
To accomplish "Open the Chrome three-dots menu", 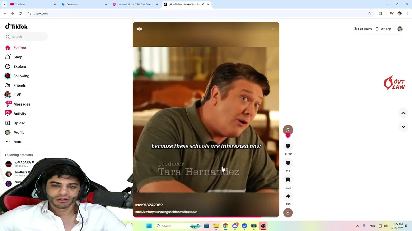I will (407, 13).
